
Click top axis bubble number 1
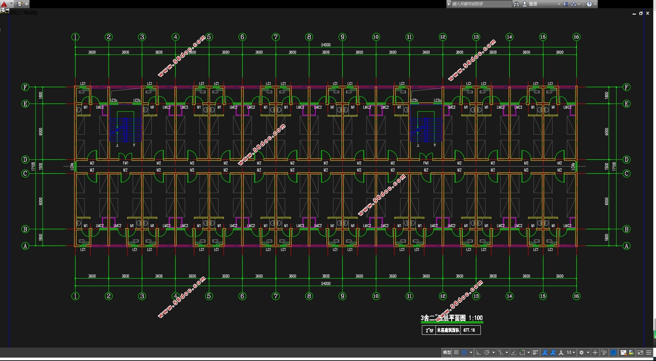[75, 37]
